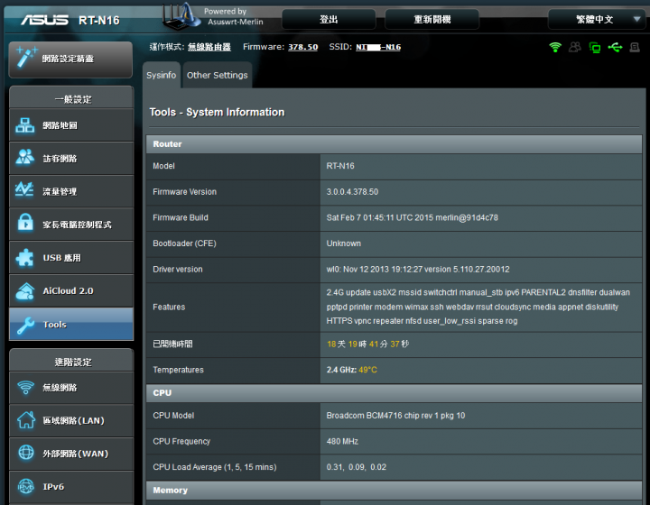
Task: Click the RT-N16 model value
Action: pyautogui.click(x=340, y=166)
